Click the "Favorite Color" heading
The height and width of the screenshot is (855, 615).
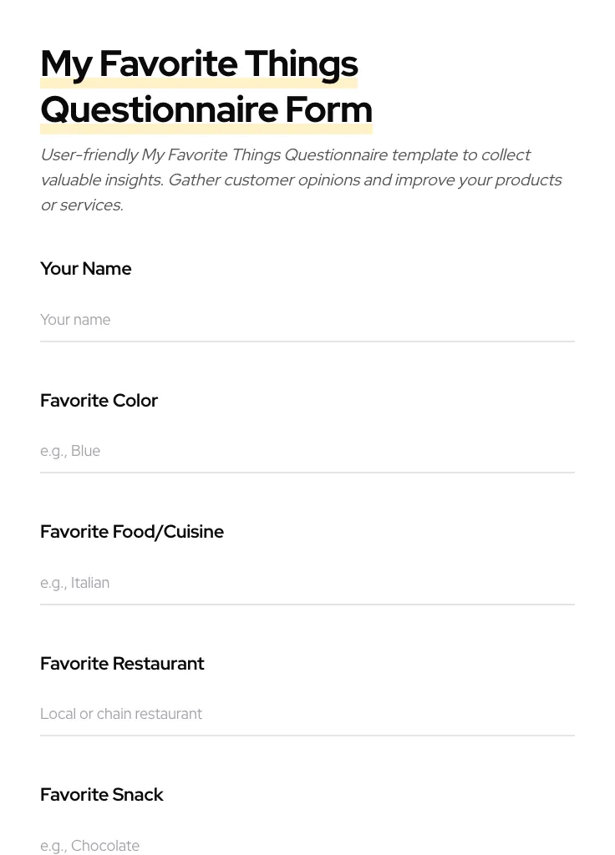pos(99,400)
